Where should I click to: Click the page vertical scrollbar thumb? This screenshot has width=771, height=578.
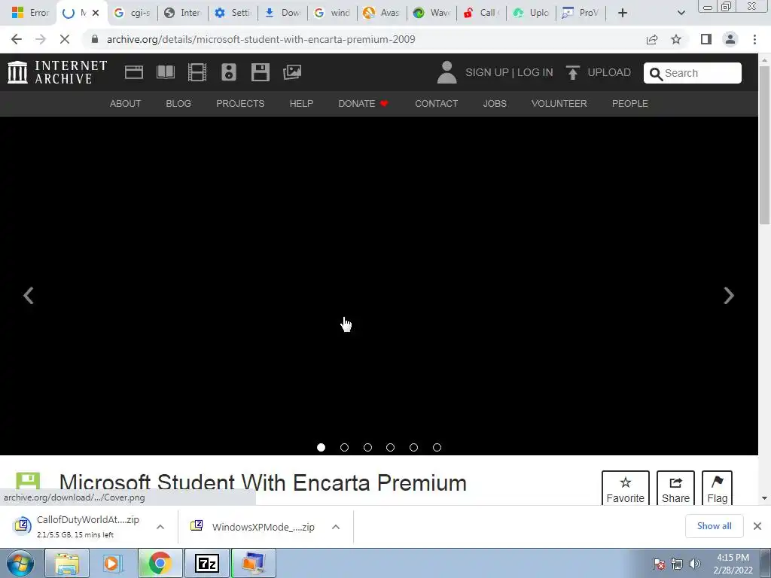(x=765, y=145)
